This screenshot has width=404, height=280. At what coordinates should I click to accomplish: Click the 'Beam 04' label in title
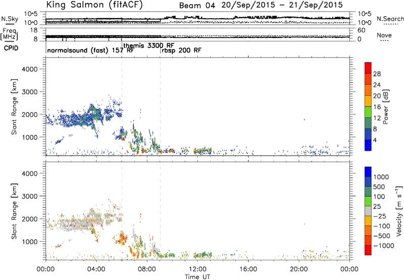click(197, 6)
